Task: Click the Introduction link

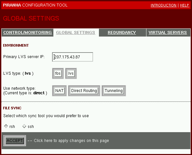Action: click(x=163, y=5)
